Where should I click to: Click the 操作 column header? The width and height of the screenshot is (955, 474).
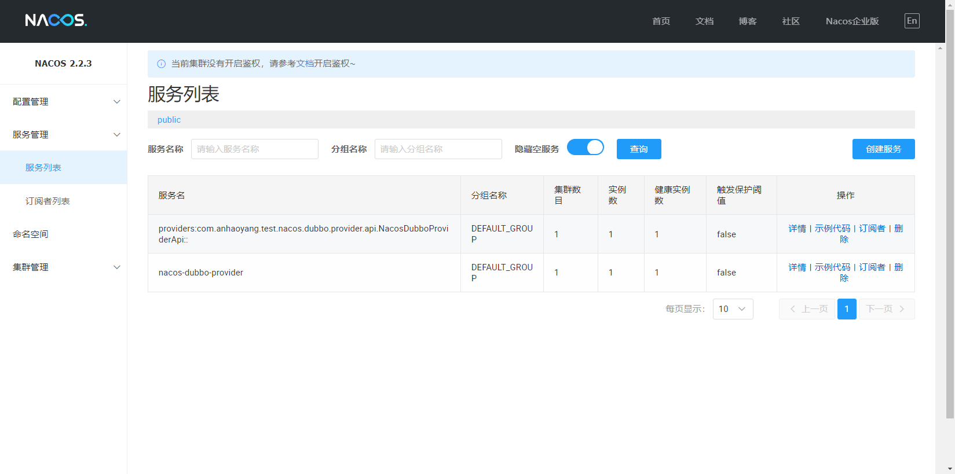[846, 195]
